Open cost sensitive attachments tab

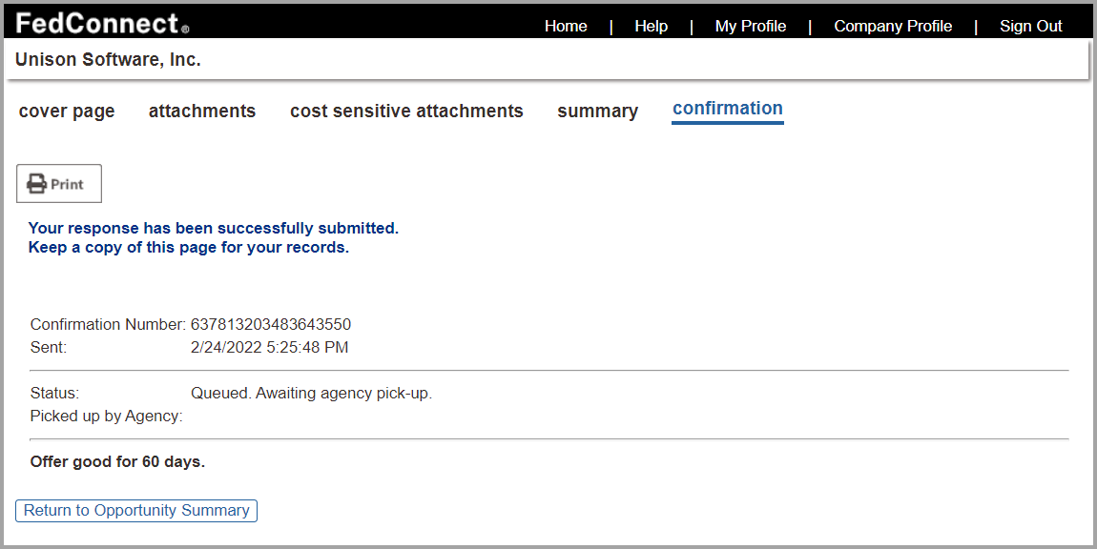[406, 112]
